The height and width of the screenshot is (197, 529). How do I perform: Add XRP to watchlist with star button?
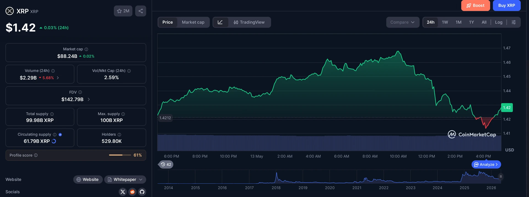tap(123, 11)
